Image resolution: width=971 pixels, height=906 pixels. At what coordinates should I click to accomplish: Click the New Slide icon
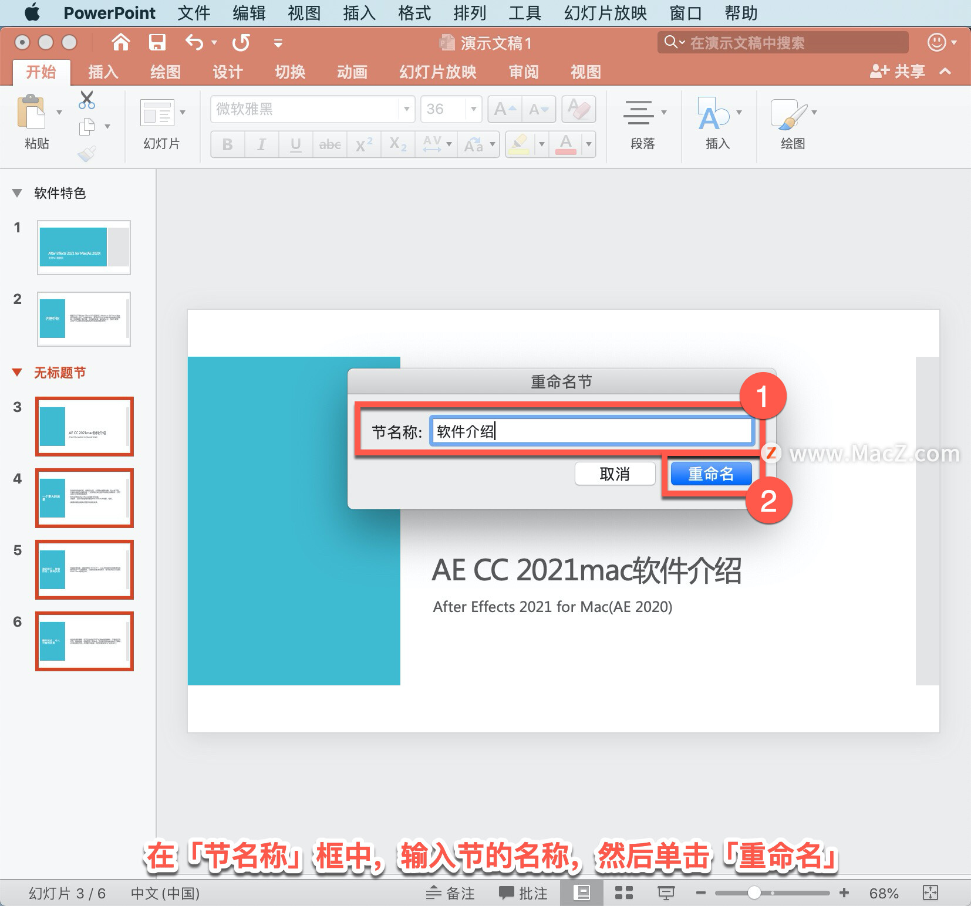click(x=157, y=112)
